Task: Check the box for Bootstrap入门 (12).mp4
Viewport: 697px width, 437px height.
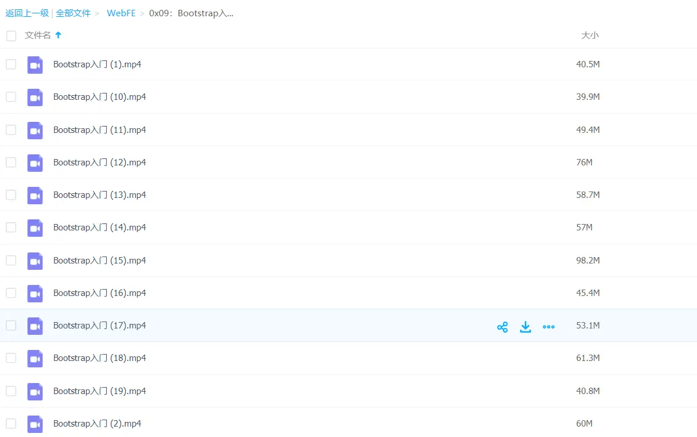Action: point(11,162)
